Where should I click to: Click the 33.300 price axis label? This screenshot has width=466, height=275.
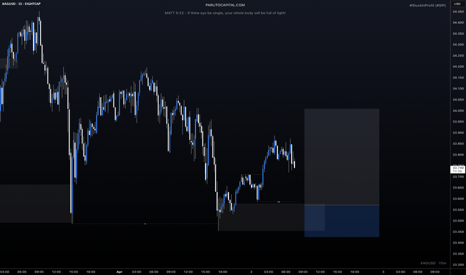[x=458, y=264]
